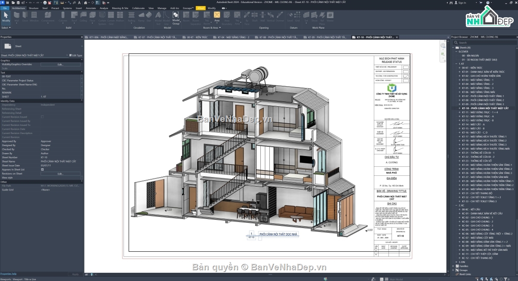Viewport: 518px width, 281px height.
Task: Select KT-12 - MẶT ĐỨNG TRỤC - A sheet
Action: [x=478, y=116]
